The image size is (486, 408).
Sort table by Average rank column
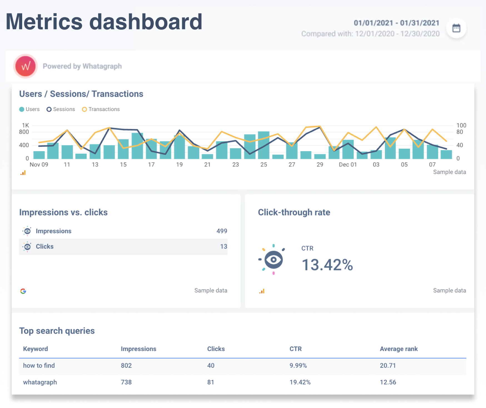point(399,349)
